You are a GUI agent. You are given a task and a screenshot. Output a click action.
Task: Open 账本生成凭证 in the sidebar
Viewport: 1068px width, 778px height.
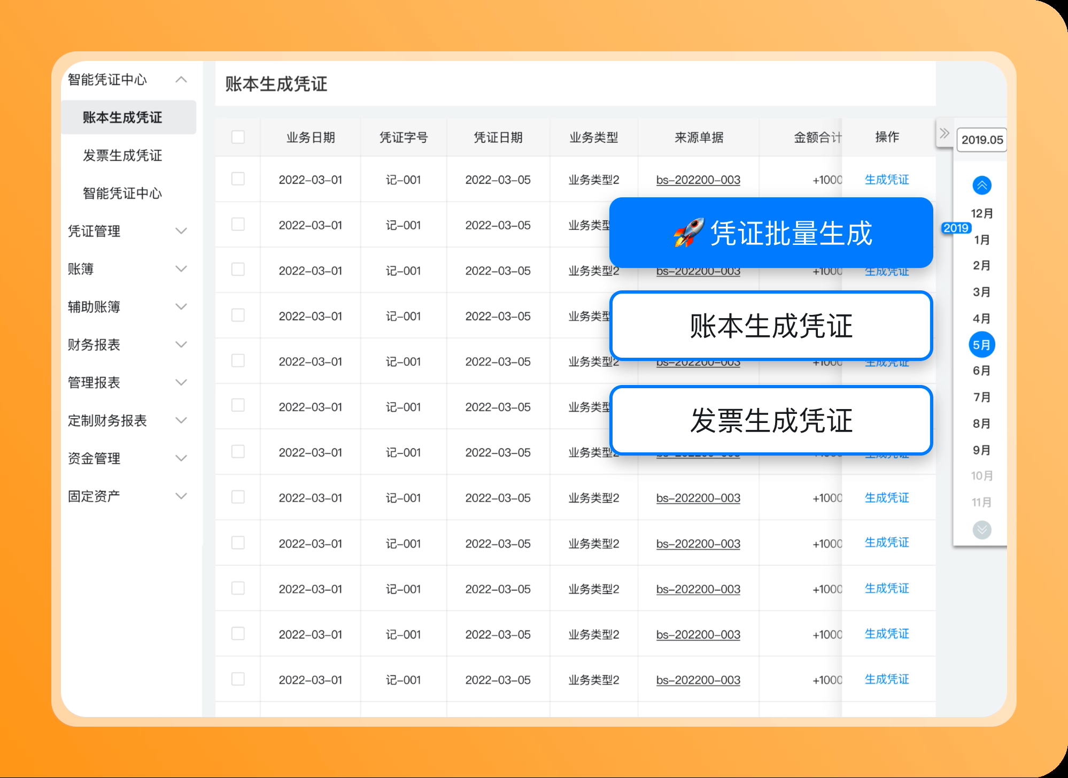point(129,117)
